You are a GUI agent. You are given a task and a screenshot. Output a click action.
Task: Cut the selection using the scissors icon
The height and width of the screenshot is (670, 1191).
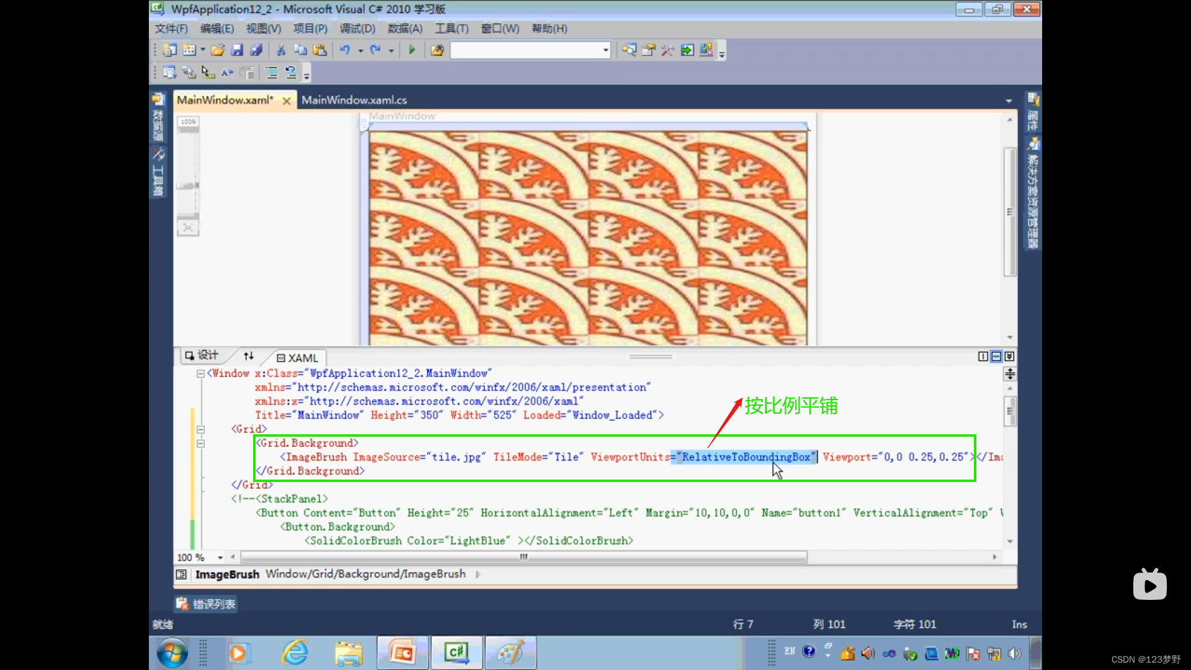click(x=281, y=50)
